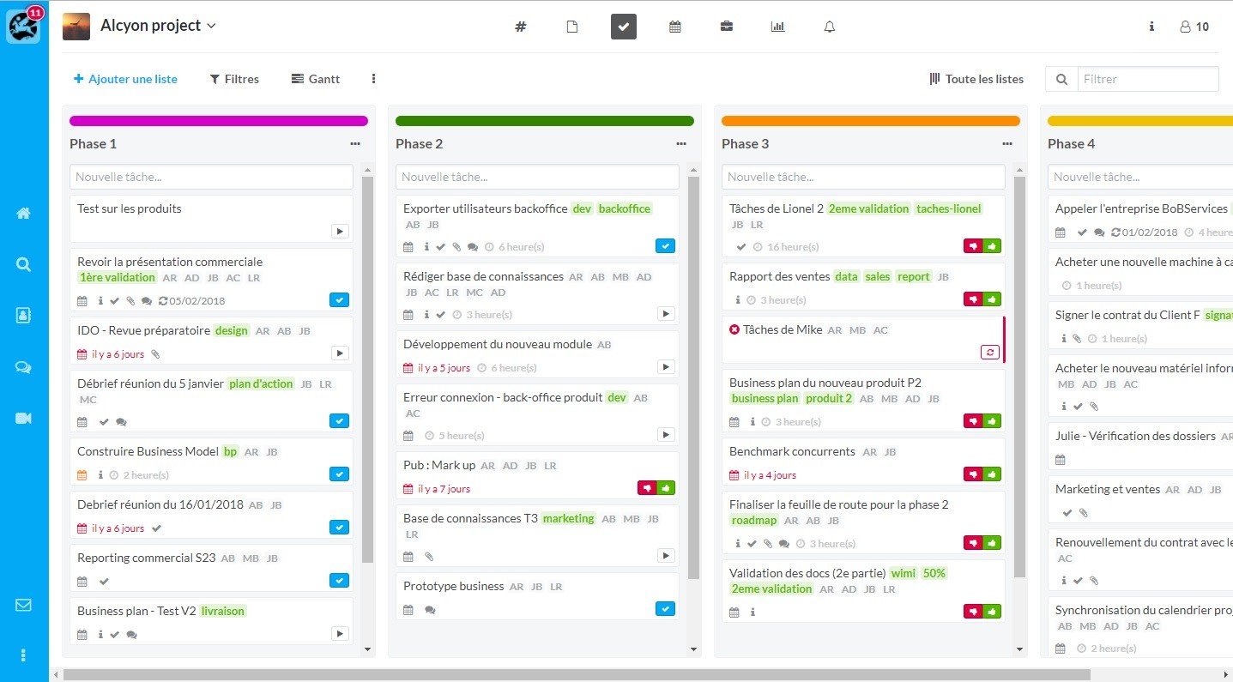Screen dimensions: 1233x682
Task: Switch to the Gantt view
Action: pos(316,79)
